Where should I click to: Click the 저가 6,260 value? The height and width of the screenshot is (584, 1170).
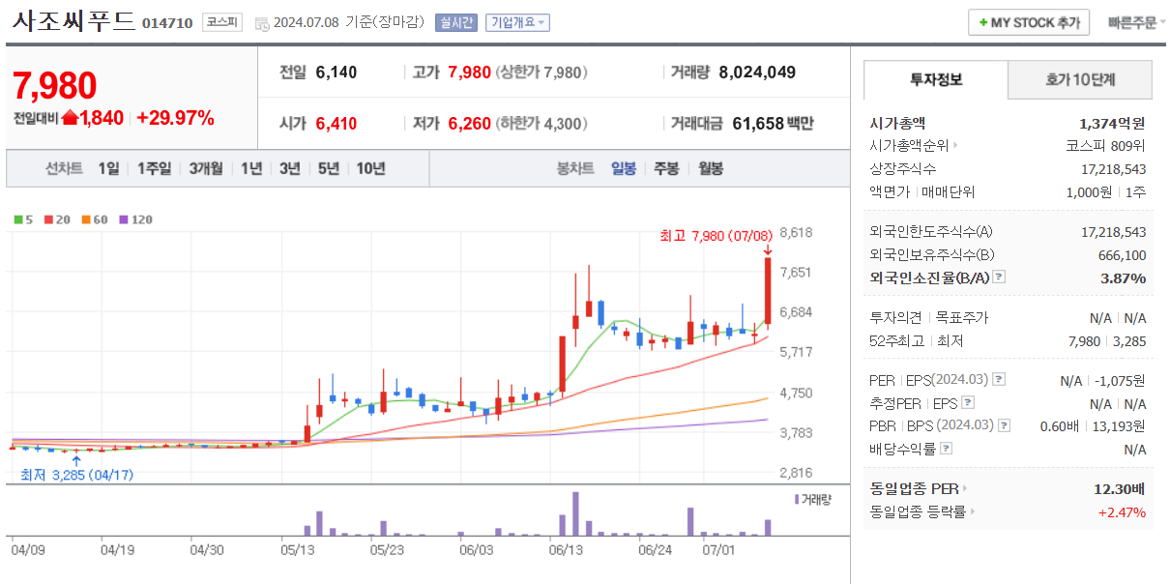(x=469, y=123)
